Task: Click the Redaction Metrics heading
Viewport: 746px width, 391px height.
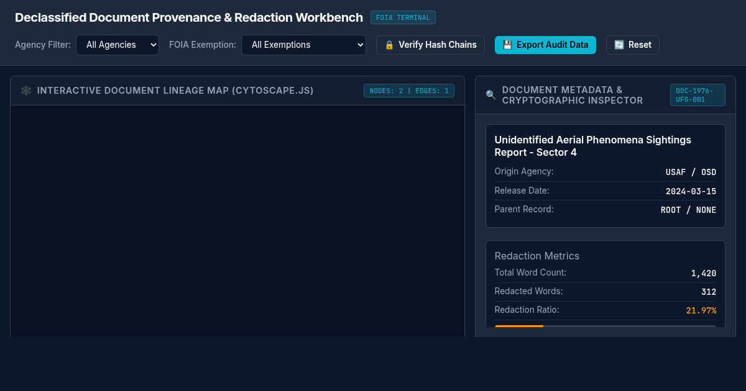Action: (x=536, y=256)
